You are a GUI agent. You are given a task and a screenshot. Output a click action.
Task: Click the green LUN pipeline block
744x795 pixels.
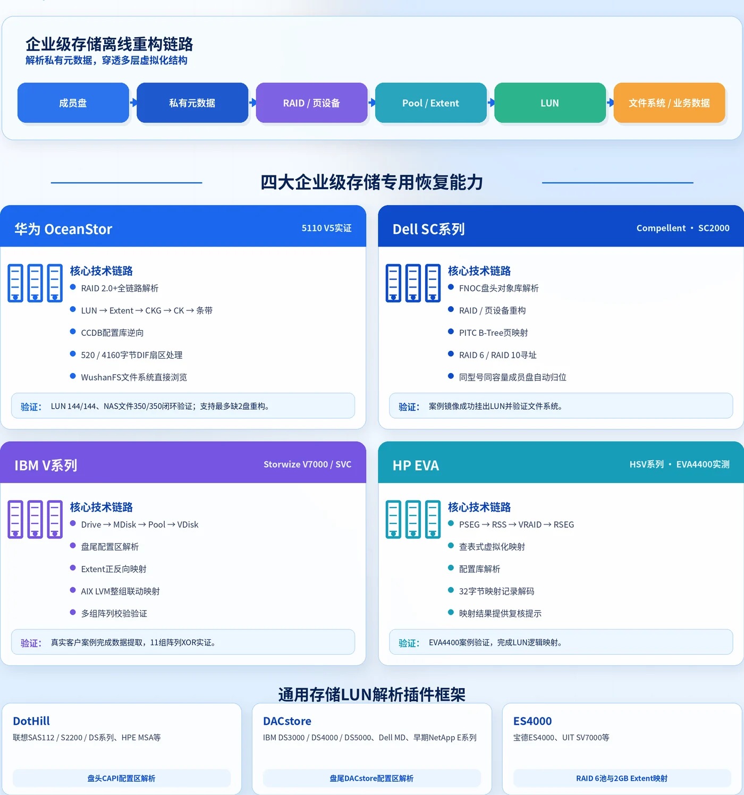tap(550, 103)
